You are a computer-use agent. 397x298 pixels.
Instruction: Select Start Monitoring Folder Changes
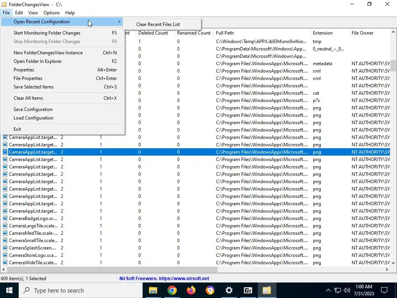[x=62, y=33]
